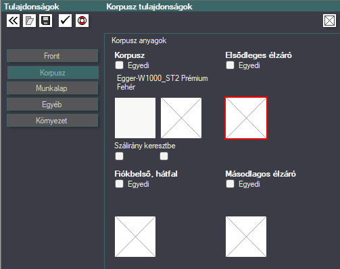Enable Egyedi checkbox under Korpusz
340x269 pixels.
pos(119,65)
